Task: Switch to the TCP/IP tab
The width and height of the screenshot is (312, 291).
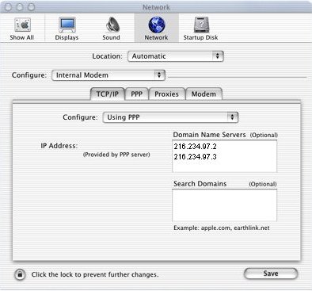Action: tap(108, 94)
